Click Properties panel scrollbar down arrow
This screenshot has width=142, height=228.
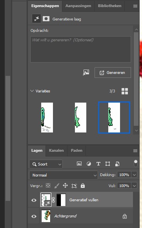[x=136, y=131]
